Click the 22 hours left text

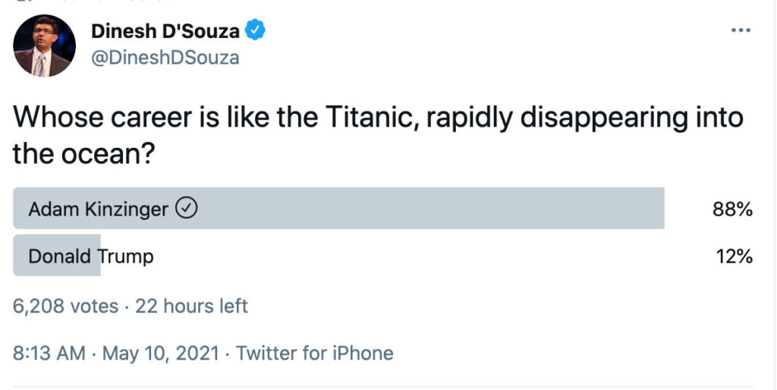point(191,307)
